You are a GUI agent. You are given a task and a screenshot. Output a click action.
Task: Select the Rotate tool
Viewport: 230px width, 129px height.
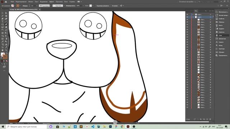pyautogui.click(x=3, y=30)
